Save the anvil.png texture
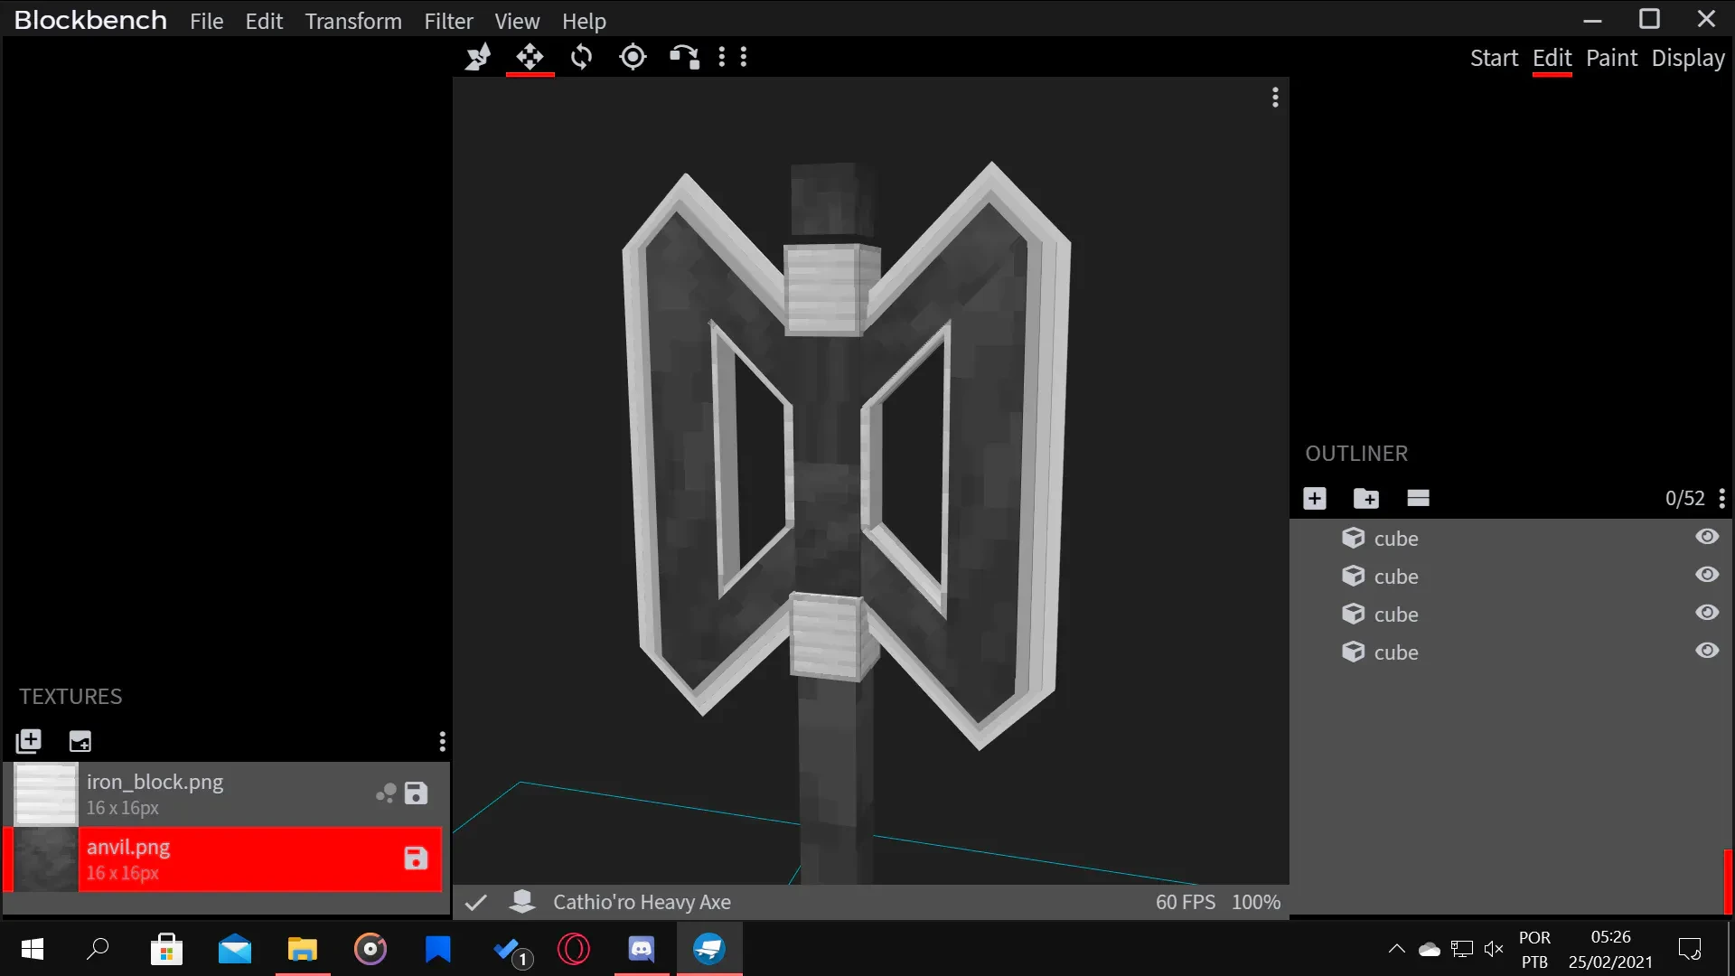 [x=416, y=859]
